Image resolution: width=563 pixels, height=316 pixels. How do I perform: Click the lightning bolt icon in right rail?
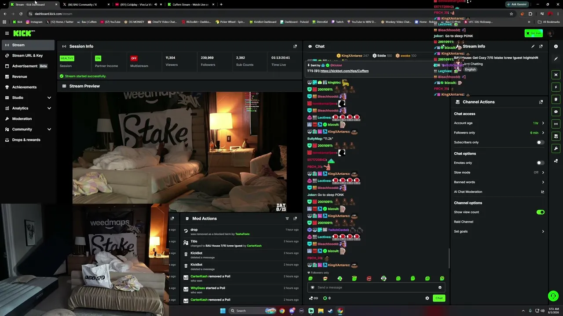[x=556, y=87]
